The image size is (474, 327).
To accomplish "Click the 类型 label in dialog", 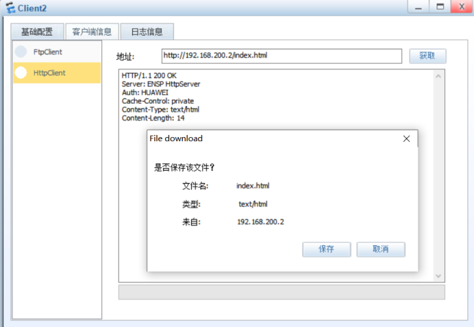I will (x=191, y=204).
